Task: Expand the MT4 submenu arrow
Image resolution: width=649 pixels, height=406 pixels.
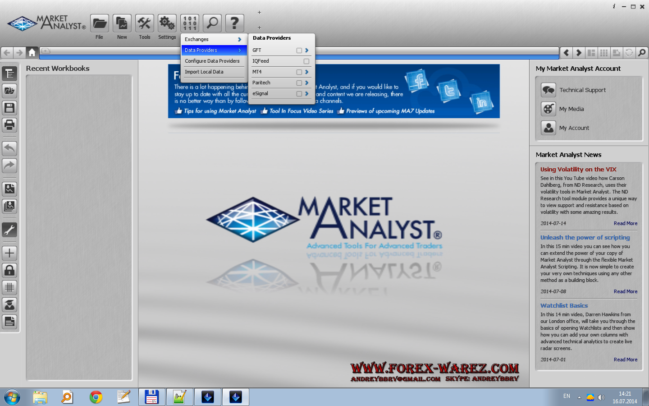Action: coord(307,72)
